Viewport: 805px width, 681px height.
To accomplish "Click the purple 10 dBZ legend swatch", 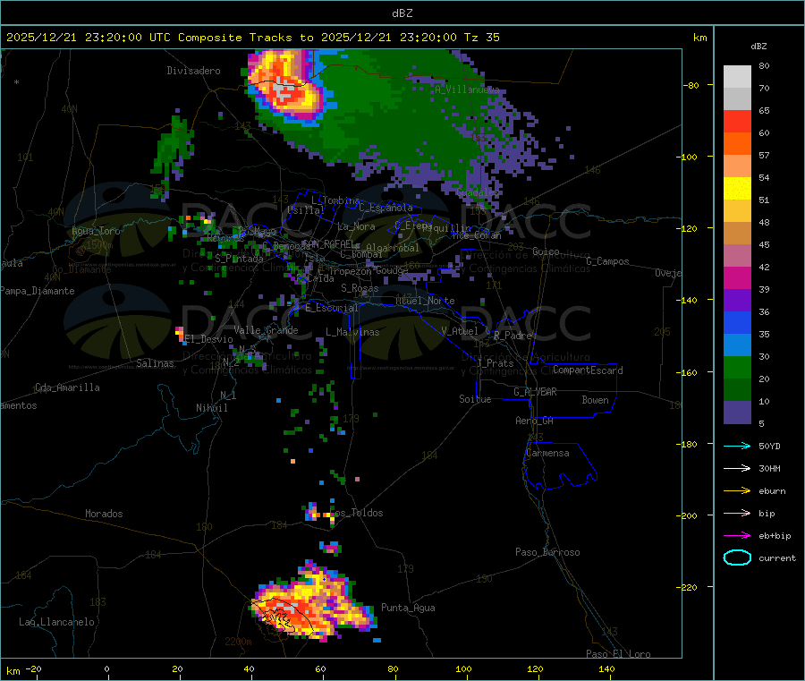I will 737,413.
